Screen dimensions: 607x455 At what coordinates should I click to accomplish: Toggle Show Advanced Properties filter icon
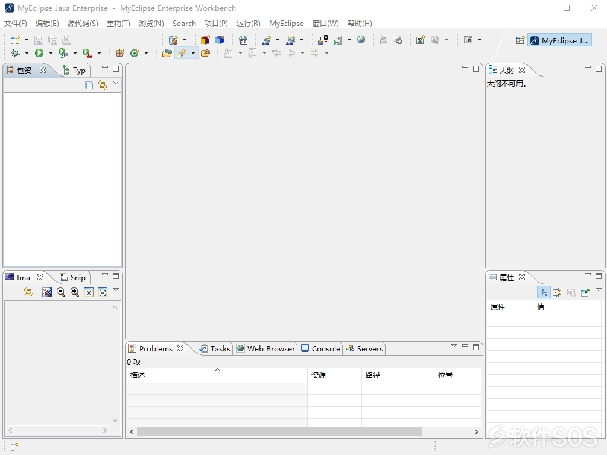[558, 292]
